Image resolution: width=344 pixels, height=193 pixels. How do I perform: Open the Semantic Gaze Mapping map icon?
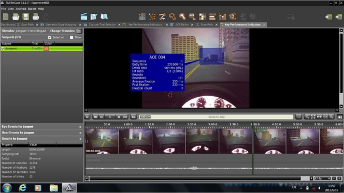[x=104, y=17]
